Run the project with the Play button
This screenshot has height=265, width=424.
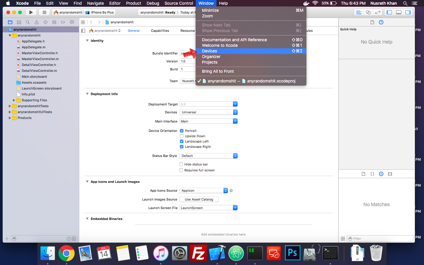tap(31, 12)
